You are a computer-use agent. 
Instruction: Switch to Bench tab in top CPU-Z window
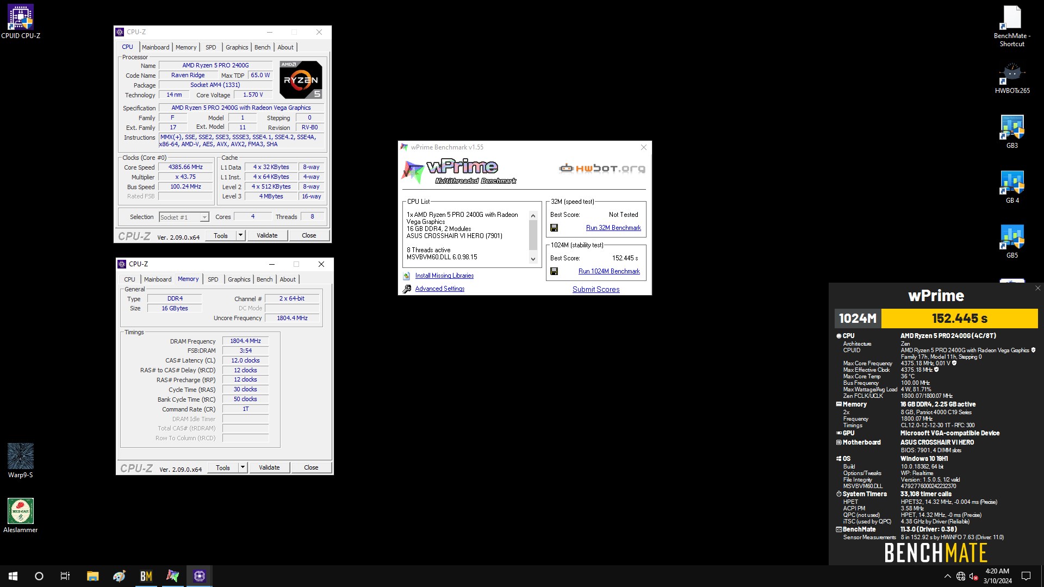click(263, 47)
